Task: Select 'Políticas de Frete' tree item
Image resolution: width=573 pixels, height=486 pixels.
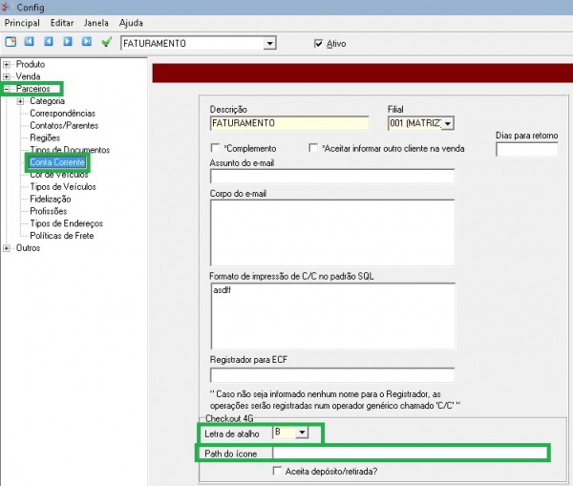Action: [62, 235]
